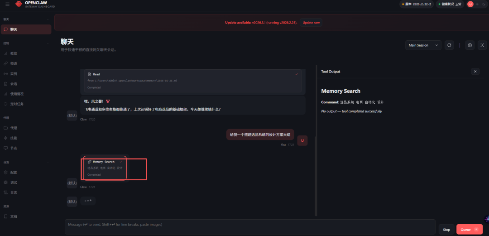Click the message input field

pyautogui.click(x=250, y=227)
